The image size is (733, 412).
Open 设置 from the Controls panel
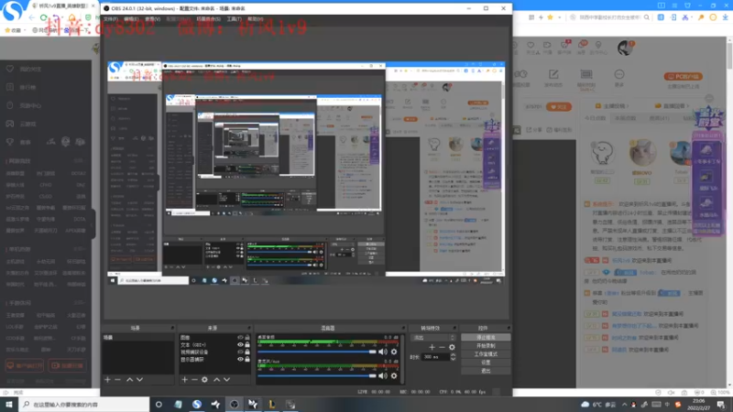click(x=486, y=363)
